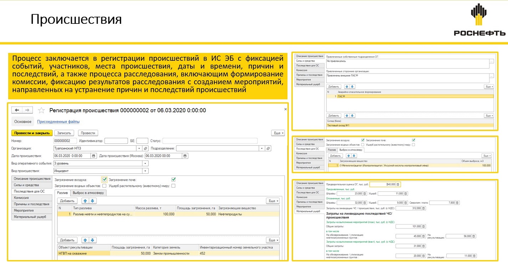This screenshot has width=508, height=264.
Task: Switch to Выброс в атмосферу tab in main form
Action: [x=88, y=193]
